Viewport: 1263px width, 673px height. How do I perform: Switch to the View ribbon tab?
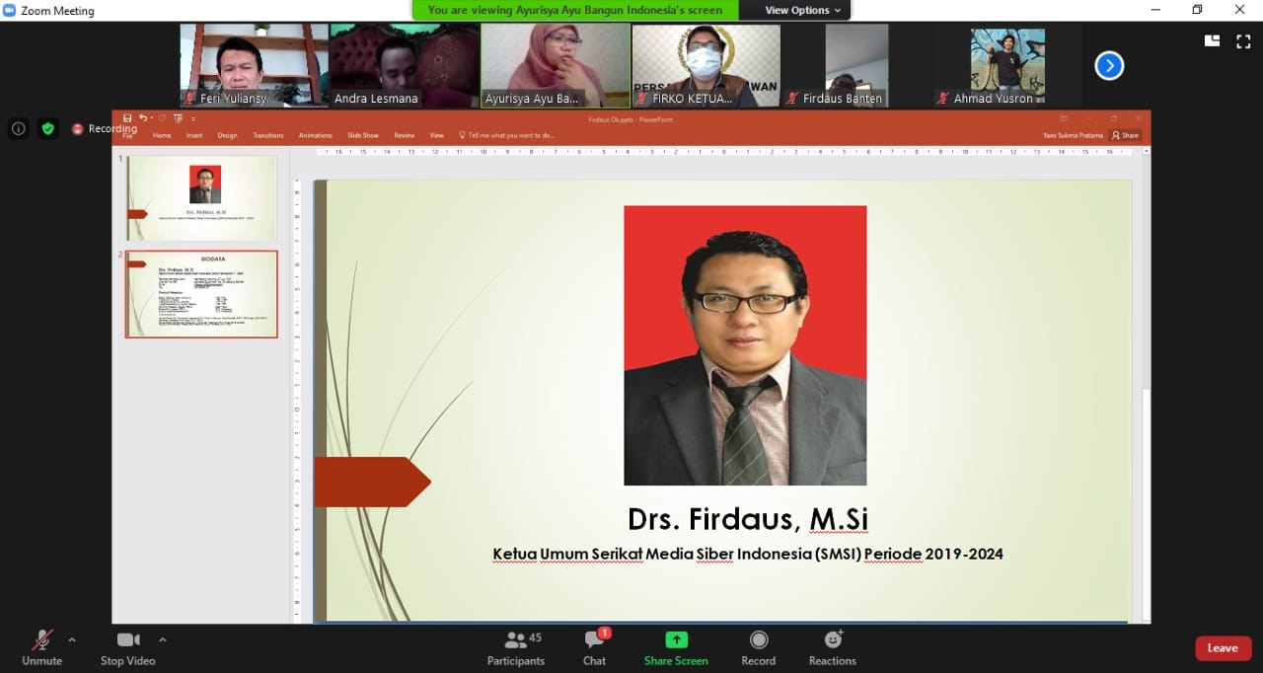[x=437, y=135]
